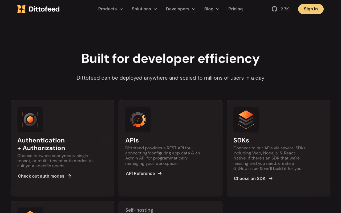
Task: Click the APIs gear code icon
Action: pos(138,120)
